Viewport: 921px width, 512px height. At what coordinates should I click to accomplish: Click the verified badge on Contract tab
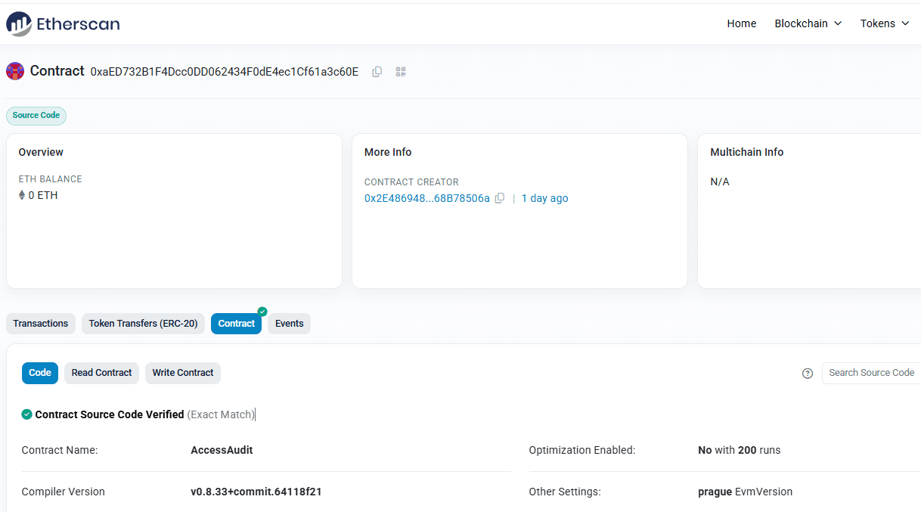pyautogui.click(x=262, y=312)
